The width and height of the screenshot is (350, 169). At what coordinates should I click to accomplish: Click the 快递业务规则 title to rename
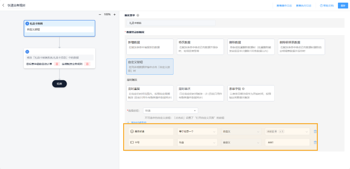pyautogui.click(x=17, y=5)
